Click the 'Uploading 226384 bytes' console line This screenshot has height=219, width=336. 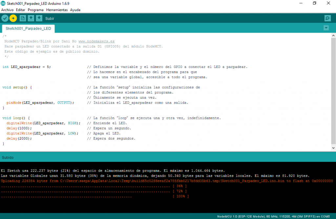[x=167, y=181]
